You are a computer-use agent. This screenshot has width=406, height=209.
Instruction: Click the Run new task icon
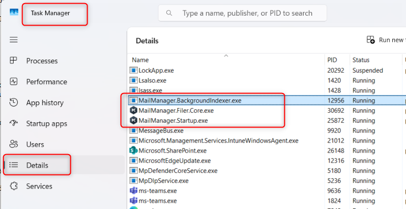pos(371,40)
